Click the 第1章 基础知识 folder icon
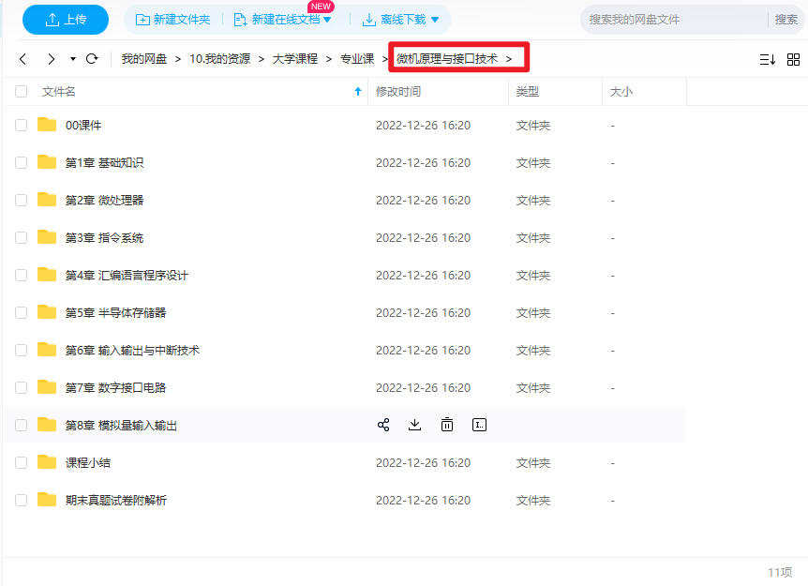Screen dimensions: 808x586 47,162
